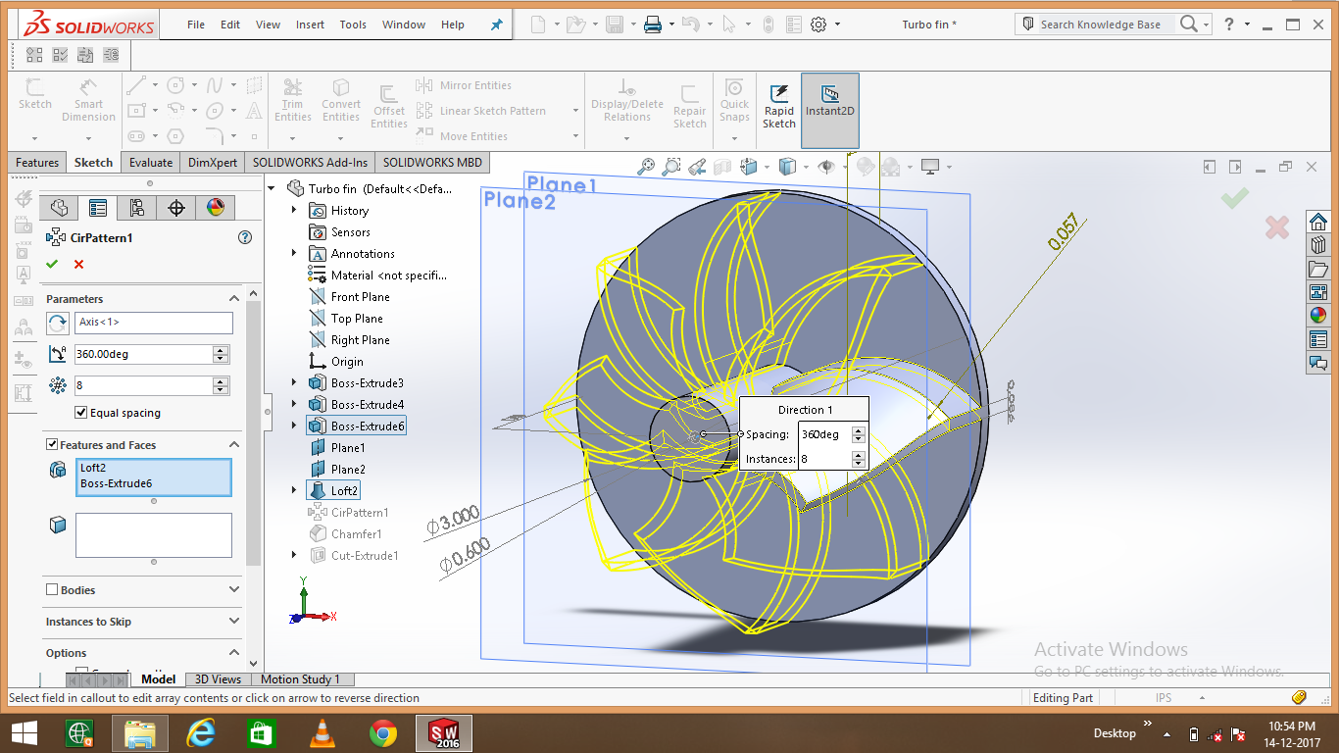Click the green checkmark to confirm CirPattern1

[52, 264]
